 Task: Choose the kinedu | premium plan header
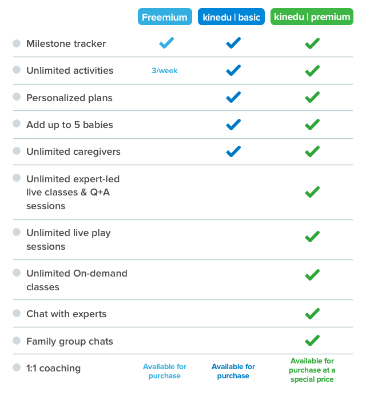pyautogui.click(x=312, y=17)
